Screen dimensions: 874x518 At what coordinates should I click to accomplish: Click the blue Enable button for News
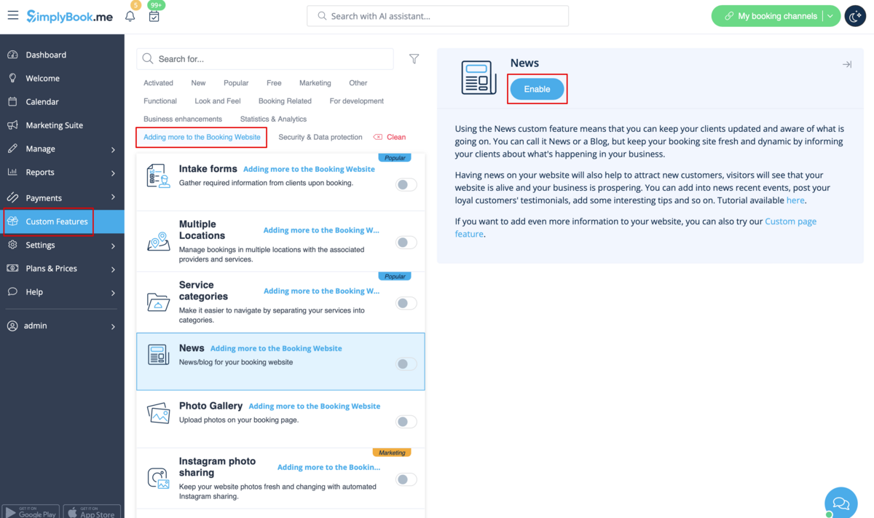tap(537, 89)
